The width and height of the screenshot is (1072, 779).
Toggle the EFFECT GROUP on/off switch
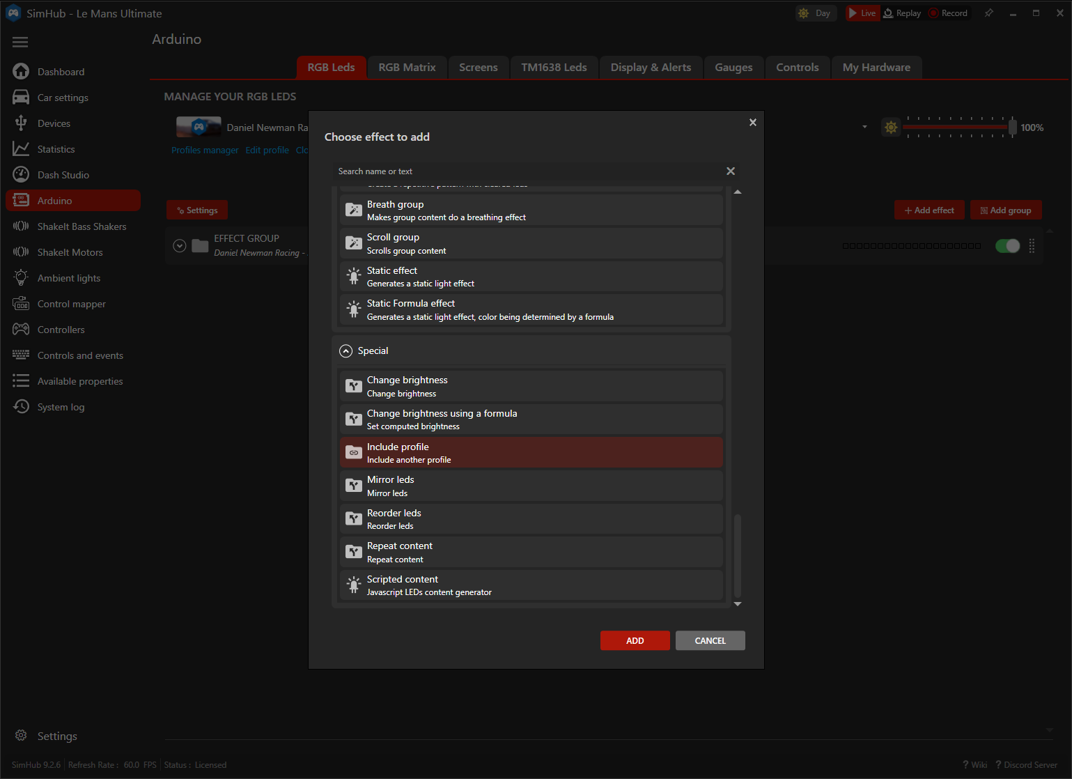(x=1007, y=246)
